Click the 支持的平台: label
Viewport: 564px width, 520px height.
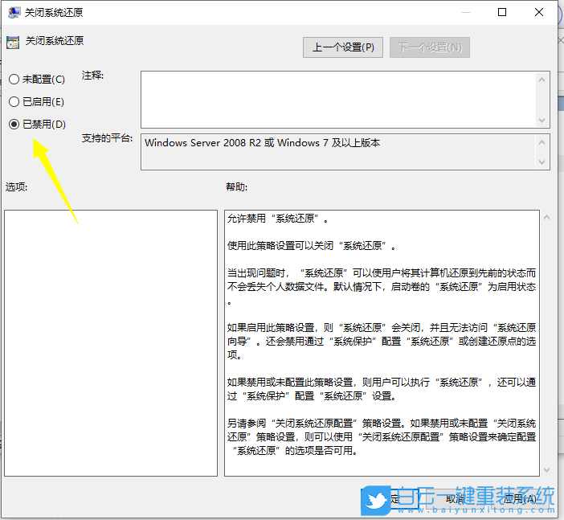point(107,137)
